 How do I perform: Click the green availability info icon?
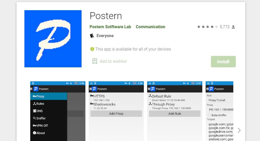click(92, 49)
